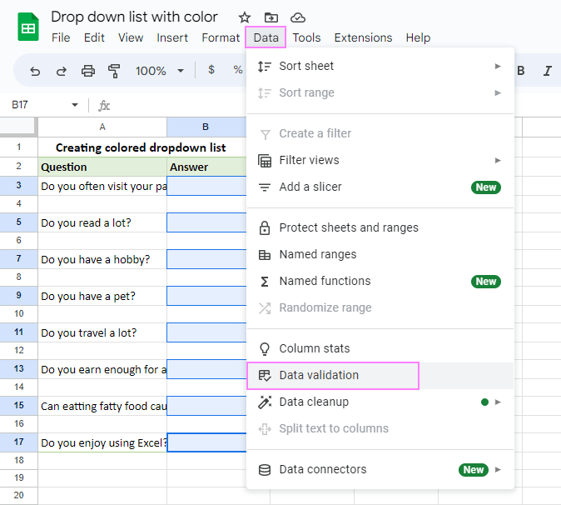Open the Help menu
The width and height of the screenshot is (561, 505).
click(418, 37)
